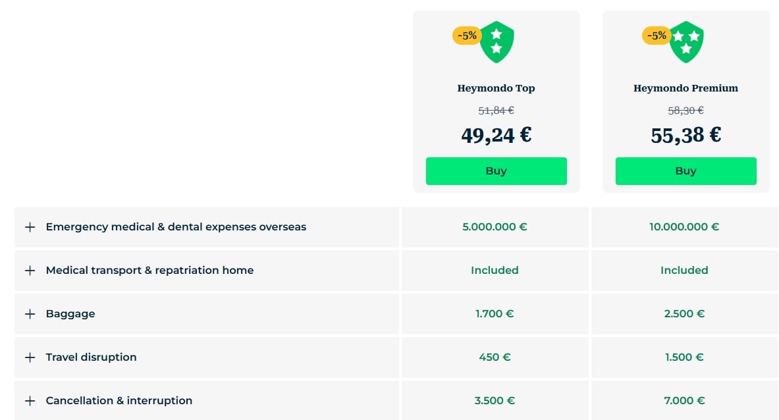Select the Heymondo Top plan title
Image resolution: width=779 pixels, height=420 pixels.
[x=497, y=88]
